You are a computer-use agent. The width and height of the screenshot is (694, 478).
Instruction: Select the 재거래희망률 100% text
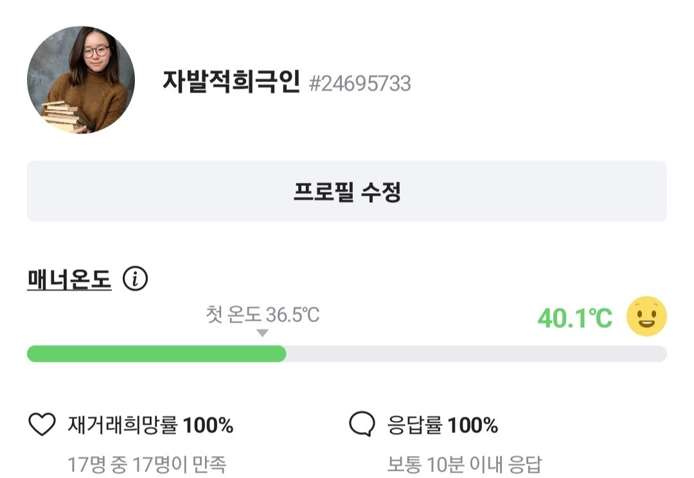coord(150,425)
